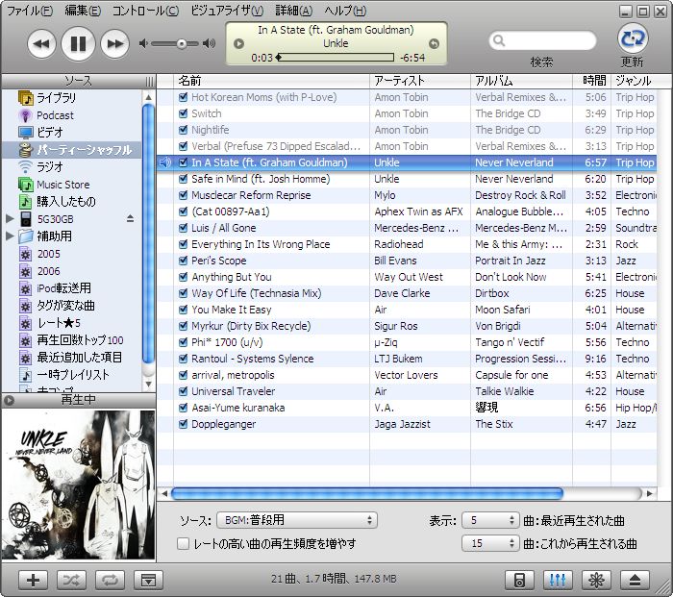Viewport: 673px width, 597px height.
Task: Expand the 5G30GB device tree
Action: point(10,219)
